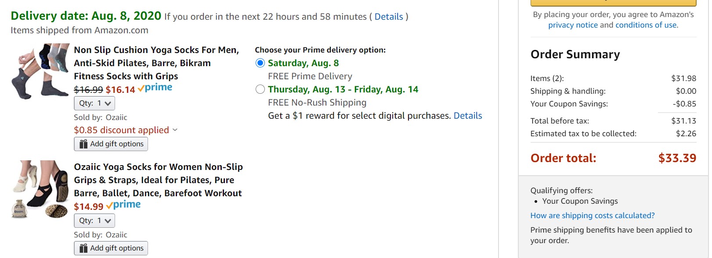Viewport: 712px width, 258px height.
Task: Click women's yoga socks product thumbnail
Action: pos(40,189)
